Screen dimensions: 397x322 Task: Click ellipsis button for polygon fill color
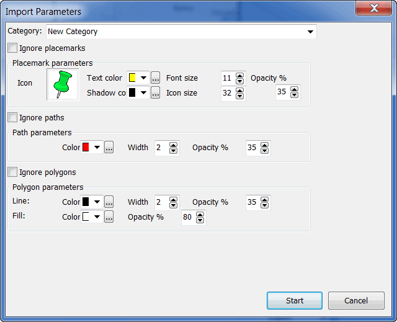tap(109, 217)
